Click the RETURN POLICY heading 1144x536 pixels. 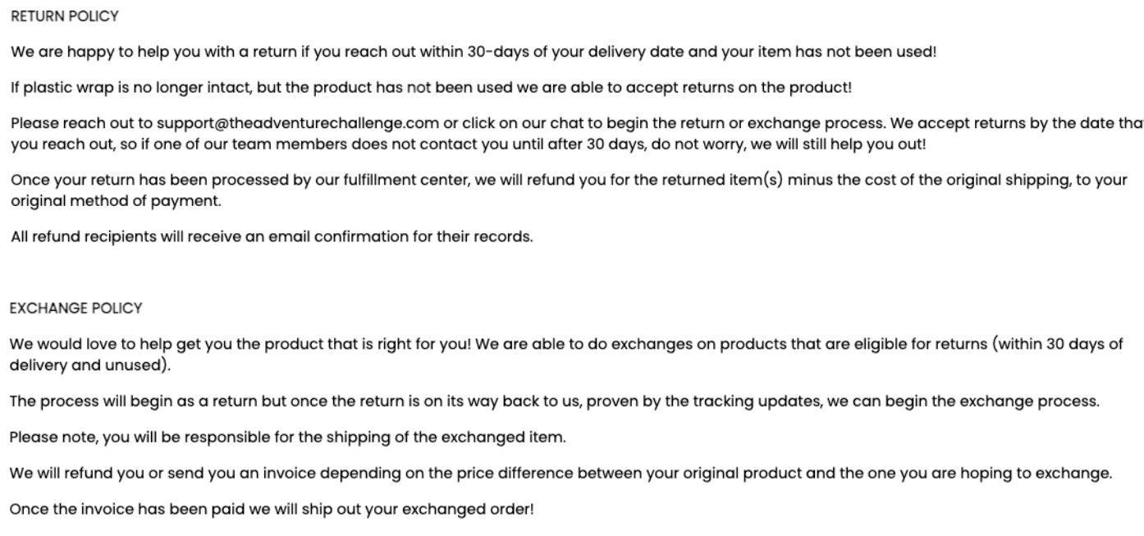click(x=64, y=16)
